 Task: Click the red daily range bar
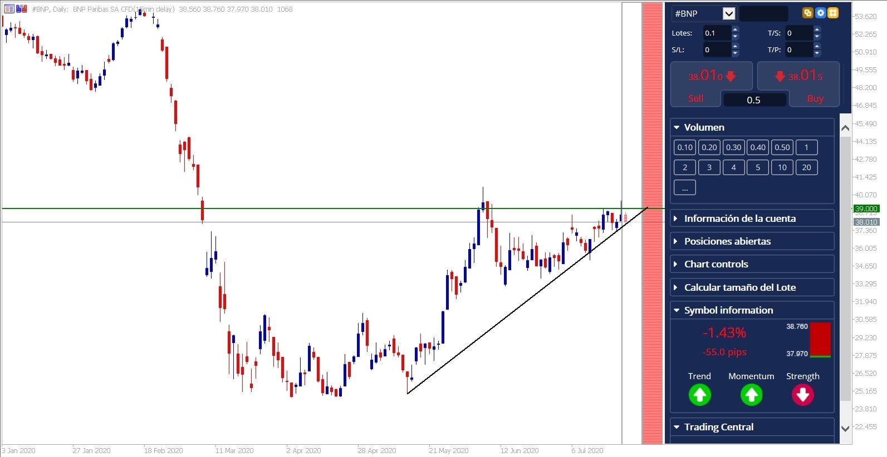[x=820, y=339]
